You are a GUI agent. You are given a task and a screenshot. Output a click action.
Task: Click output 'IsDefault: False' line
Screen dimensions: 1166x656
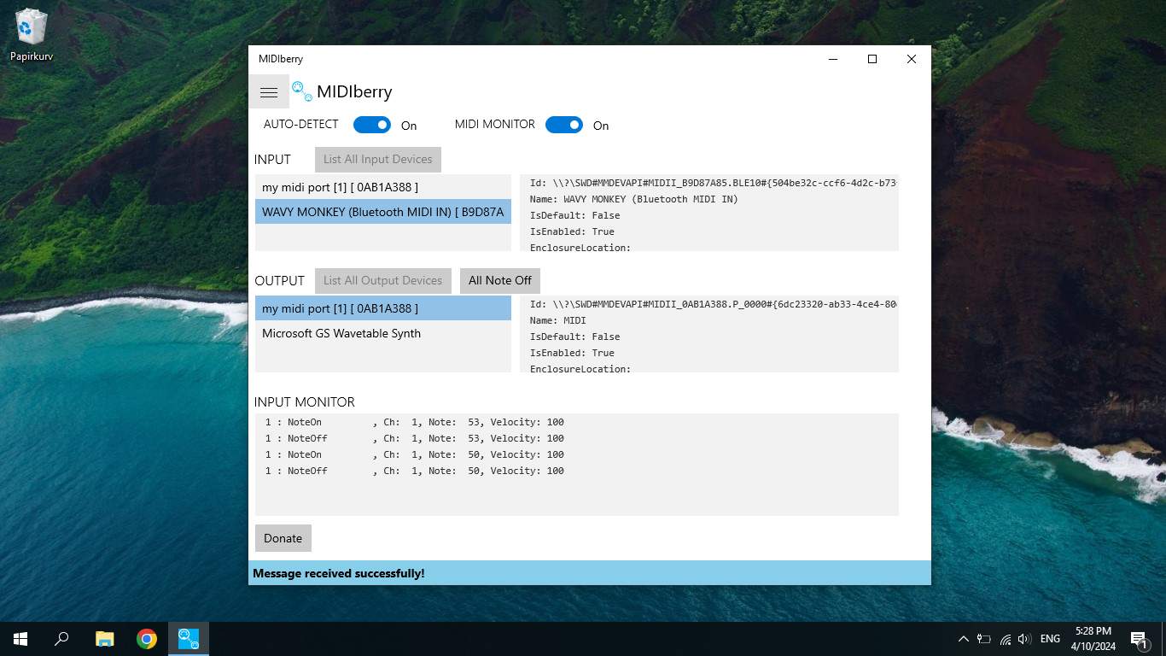point(575,337)
